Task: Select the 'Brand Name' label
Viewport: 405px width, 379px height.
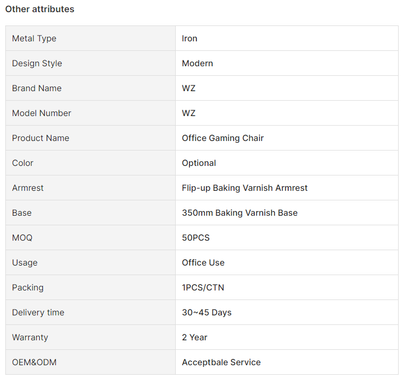Action: pos(37,88)
